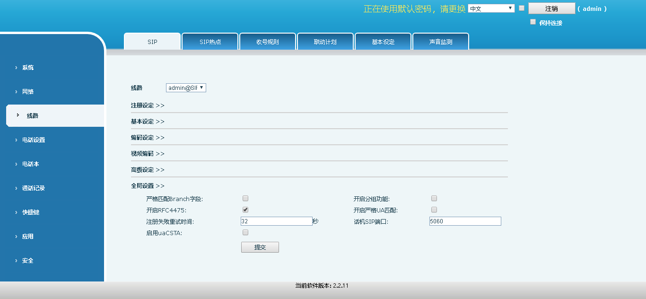Click the 话机SIP端口 input field
This screenshot has width=646, height=299.
pyautogui.click(x=465, y=221)
